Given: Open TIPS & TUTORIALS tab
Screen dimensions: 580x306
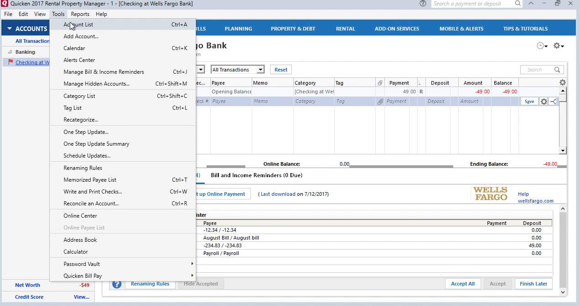Looking at the screenshot, I should click(x=525, y=29).
